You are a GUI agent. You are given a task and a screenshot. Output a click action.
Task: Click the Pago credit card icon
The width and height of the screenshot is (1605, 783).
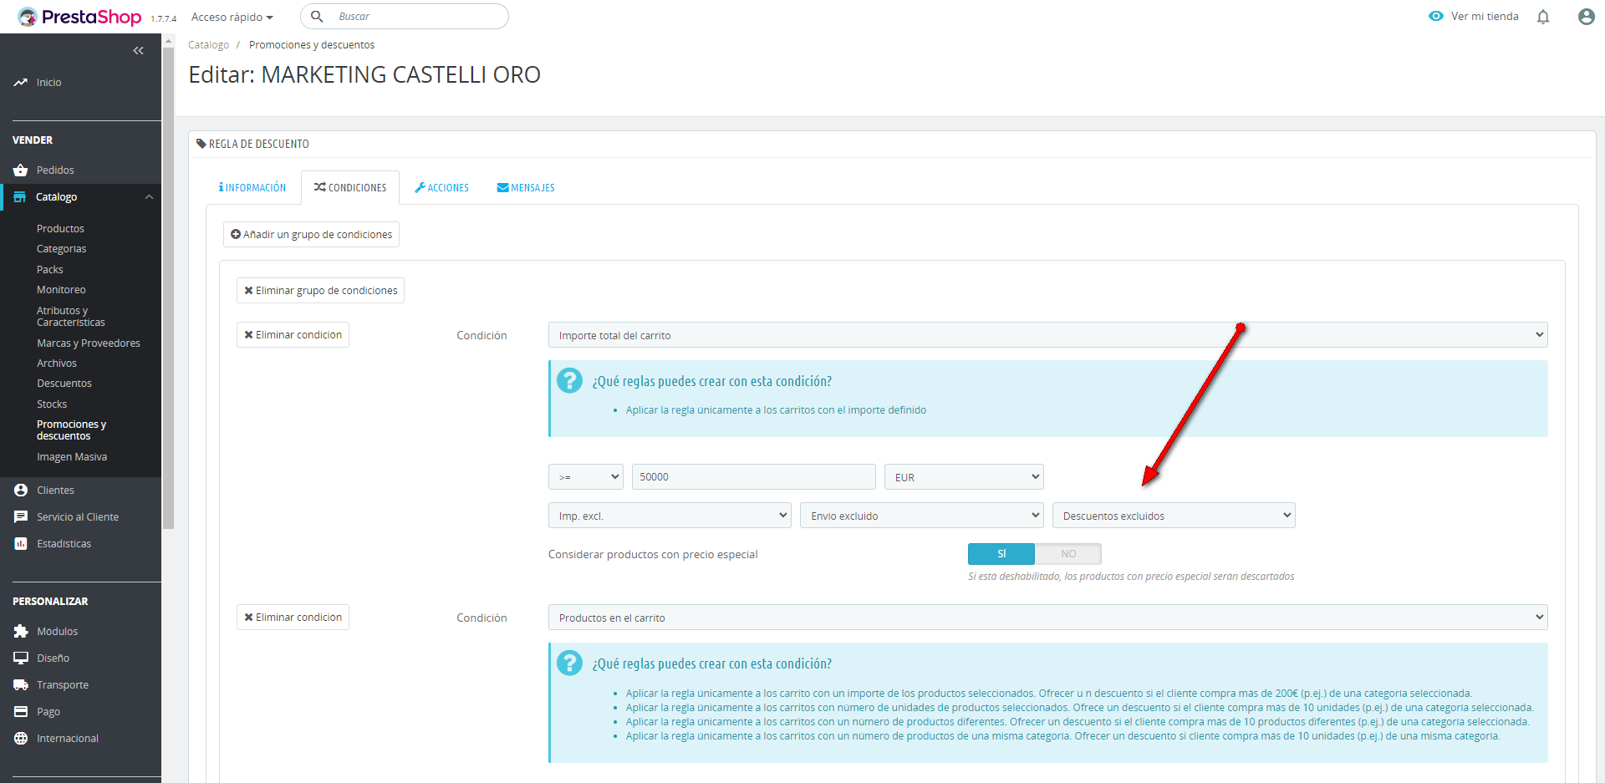[x=21, y=712]
